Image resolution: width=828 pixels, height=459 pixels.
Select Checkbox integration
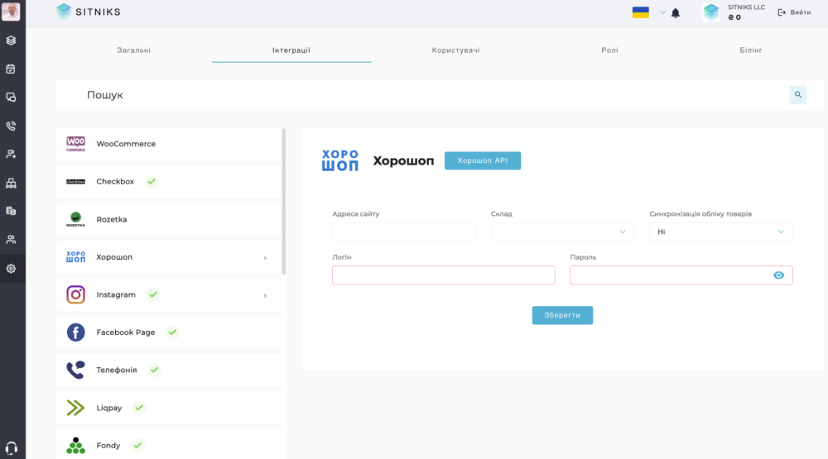(168, 181)
